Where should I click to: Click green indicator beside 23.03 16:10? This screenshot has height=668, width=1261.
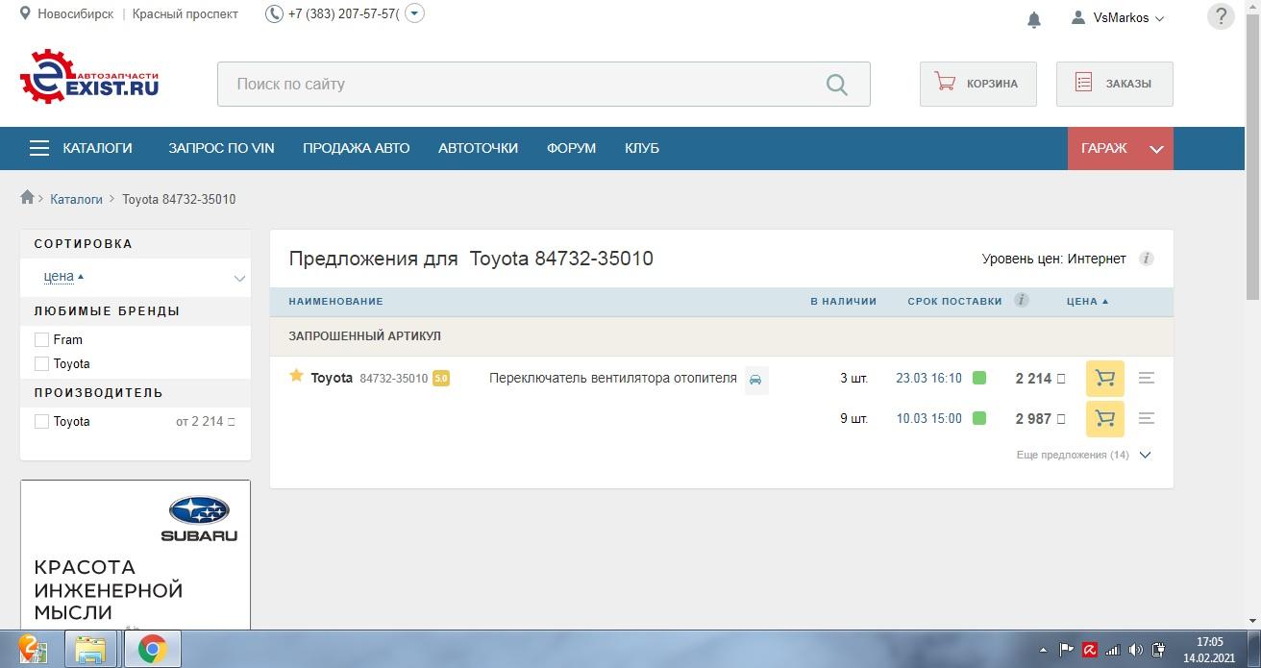point(979,378)
